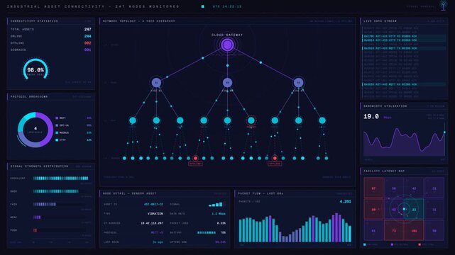Click the bandwidth chart's latest data point marker

click(x=444, y=132)
